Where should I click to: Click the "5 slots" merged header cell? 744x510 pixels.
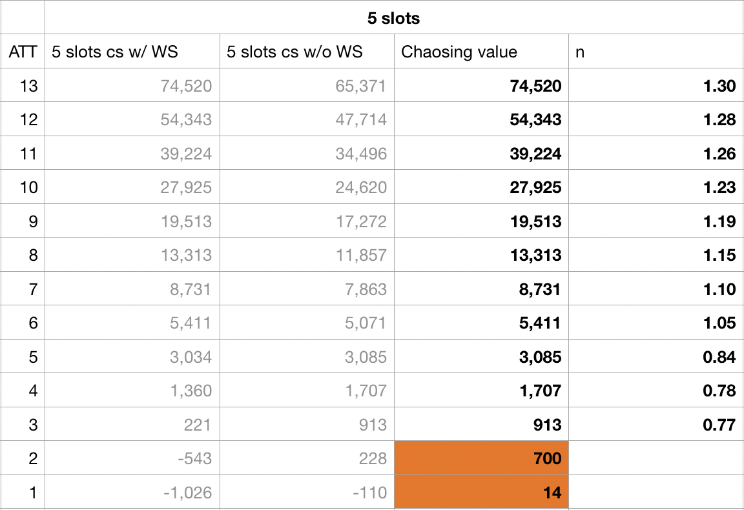[x=393, y=18]
